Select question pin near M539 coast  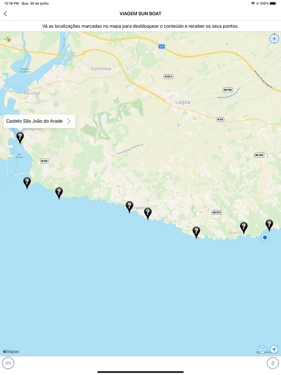(59, 193)
